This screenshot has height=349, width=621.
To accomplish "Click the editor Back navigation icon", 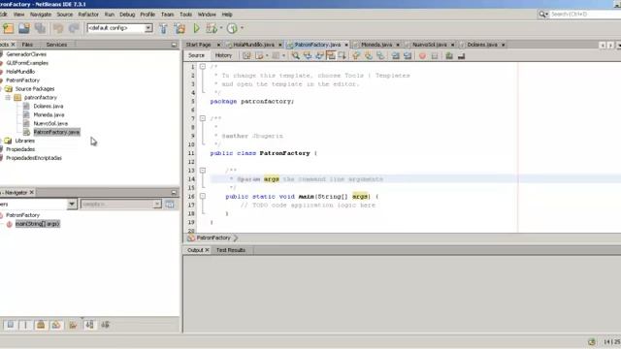I will click(x=259, y=56).
